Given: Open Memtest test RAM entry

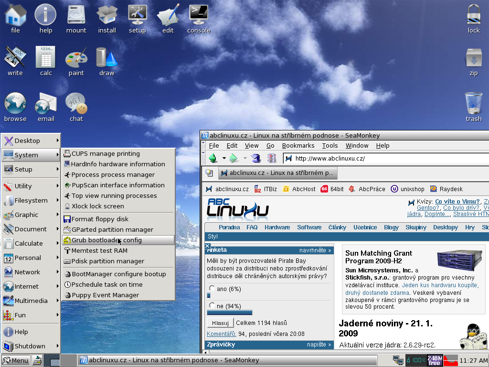Looking at the screenshot, I should [118, 250].
